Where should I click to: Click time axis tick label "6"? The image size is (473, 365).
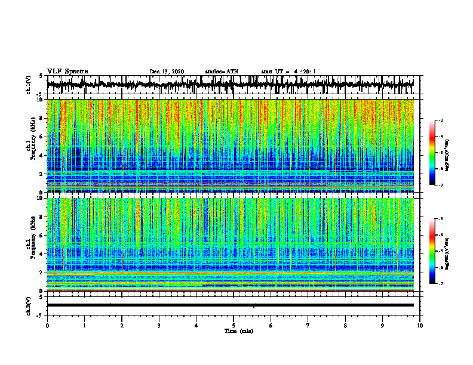[271, 326]
